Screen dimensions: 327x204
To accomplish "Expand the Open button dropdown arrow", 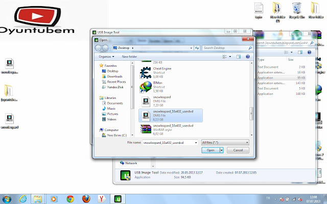I will [x=222, y=150].
